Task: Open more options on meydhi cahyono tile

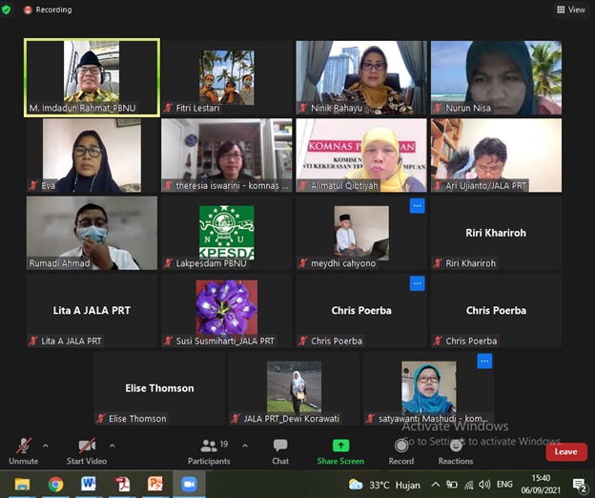Action: point(417,205)
